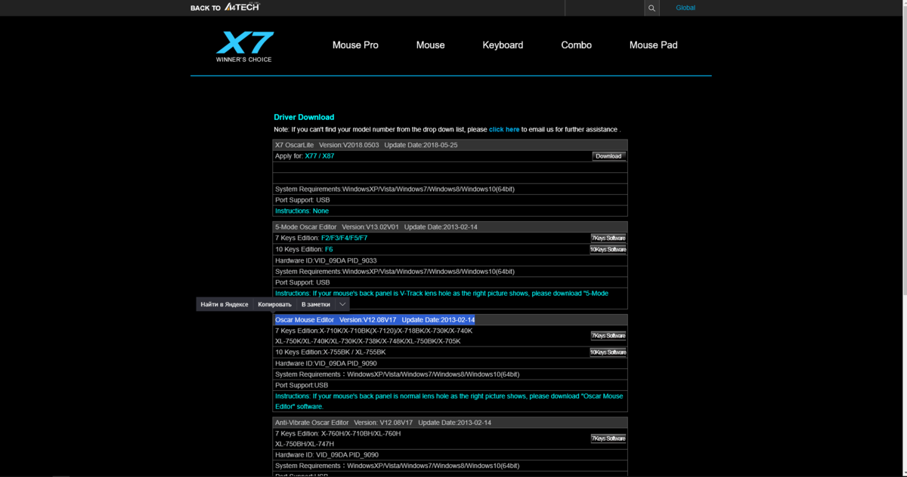Click 5-Mode Oscar Editor instructions text
This screenshot has width=907, height=477.
[x=441, y=293]
